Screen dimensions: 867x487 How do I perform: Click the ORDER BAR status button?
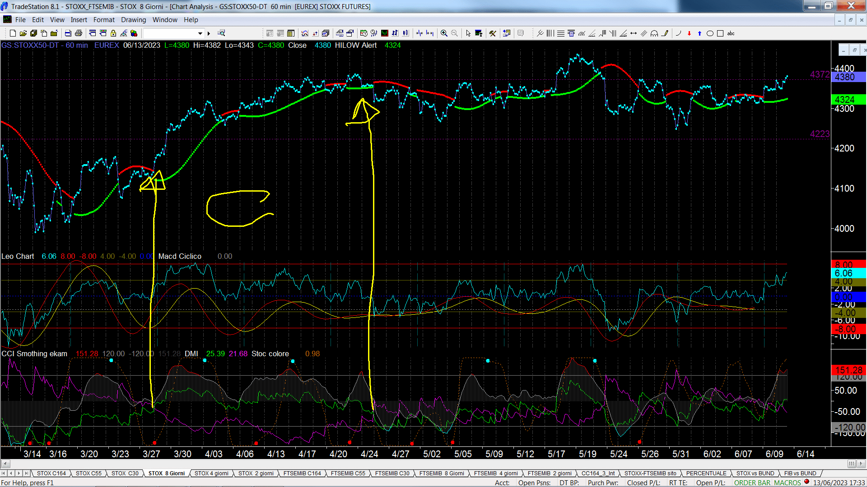point(752,483)
